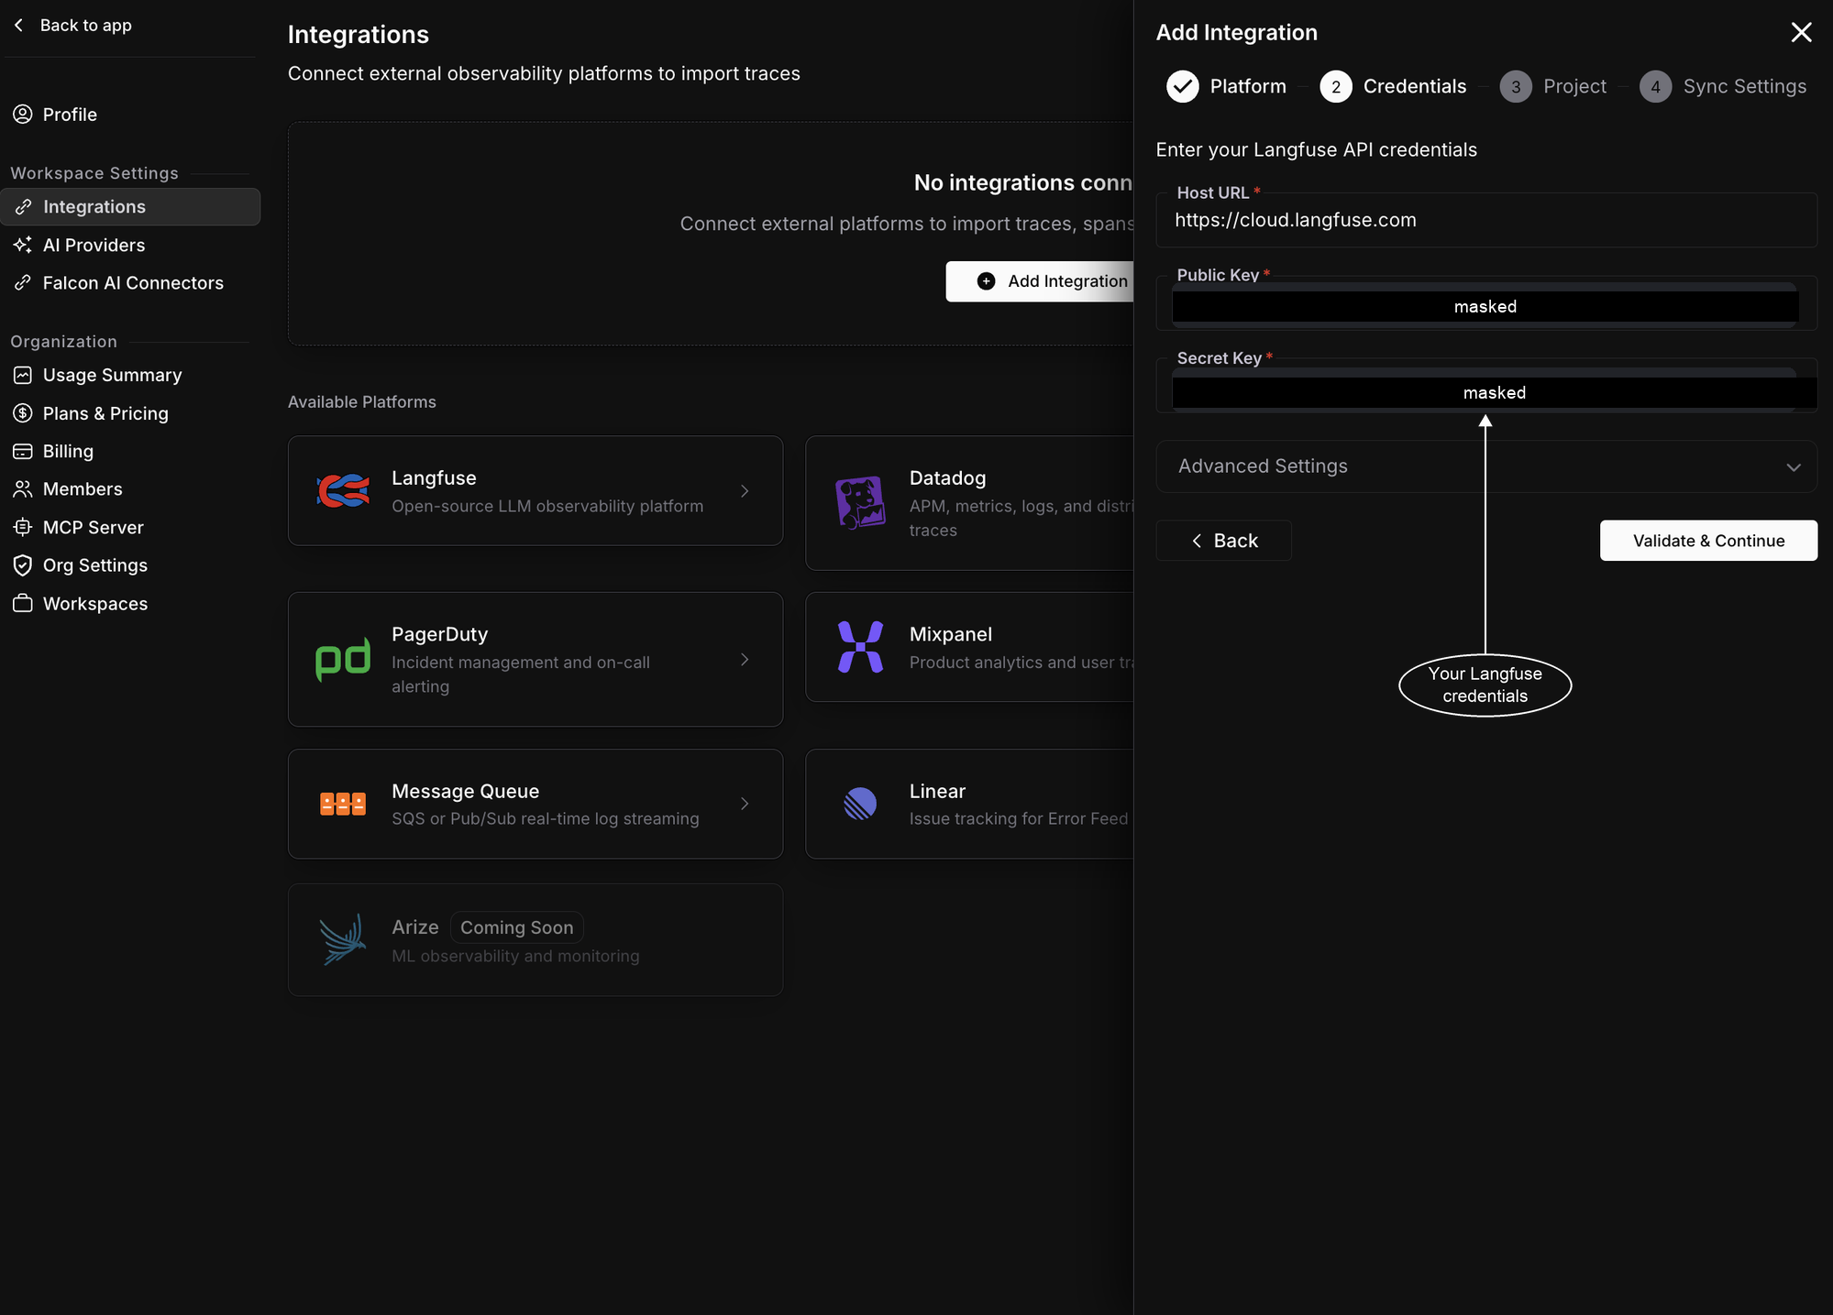Open AI Providers settings page
The height and width of the screenshot is (1315, 1833).
[x=130, y=245]
